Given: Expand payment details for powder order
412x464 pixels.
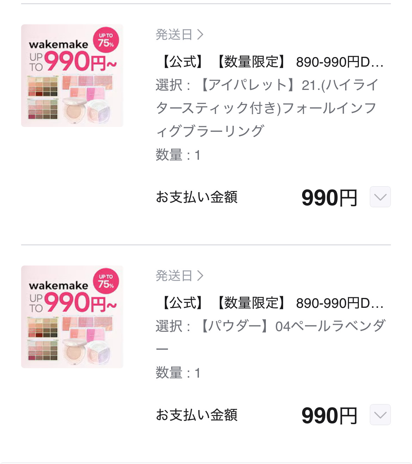Looking at the screenshot, I should (x=380, y=415).
